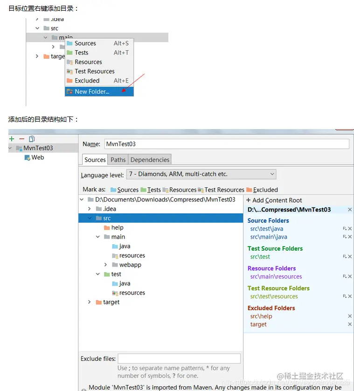
Task: Collapse the selected src folder
Action: tap(90, 218)
